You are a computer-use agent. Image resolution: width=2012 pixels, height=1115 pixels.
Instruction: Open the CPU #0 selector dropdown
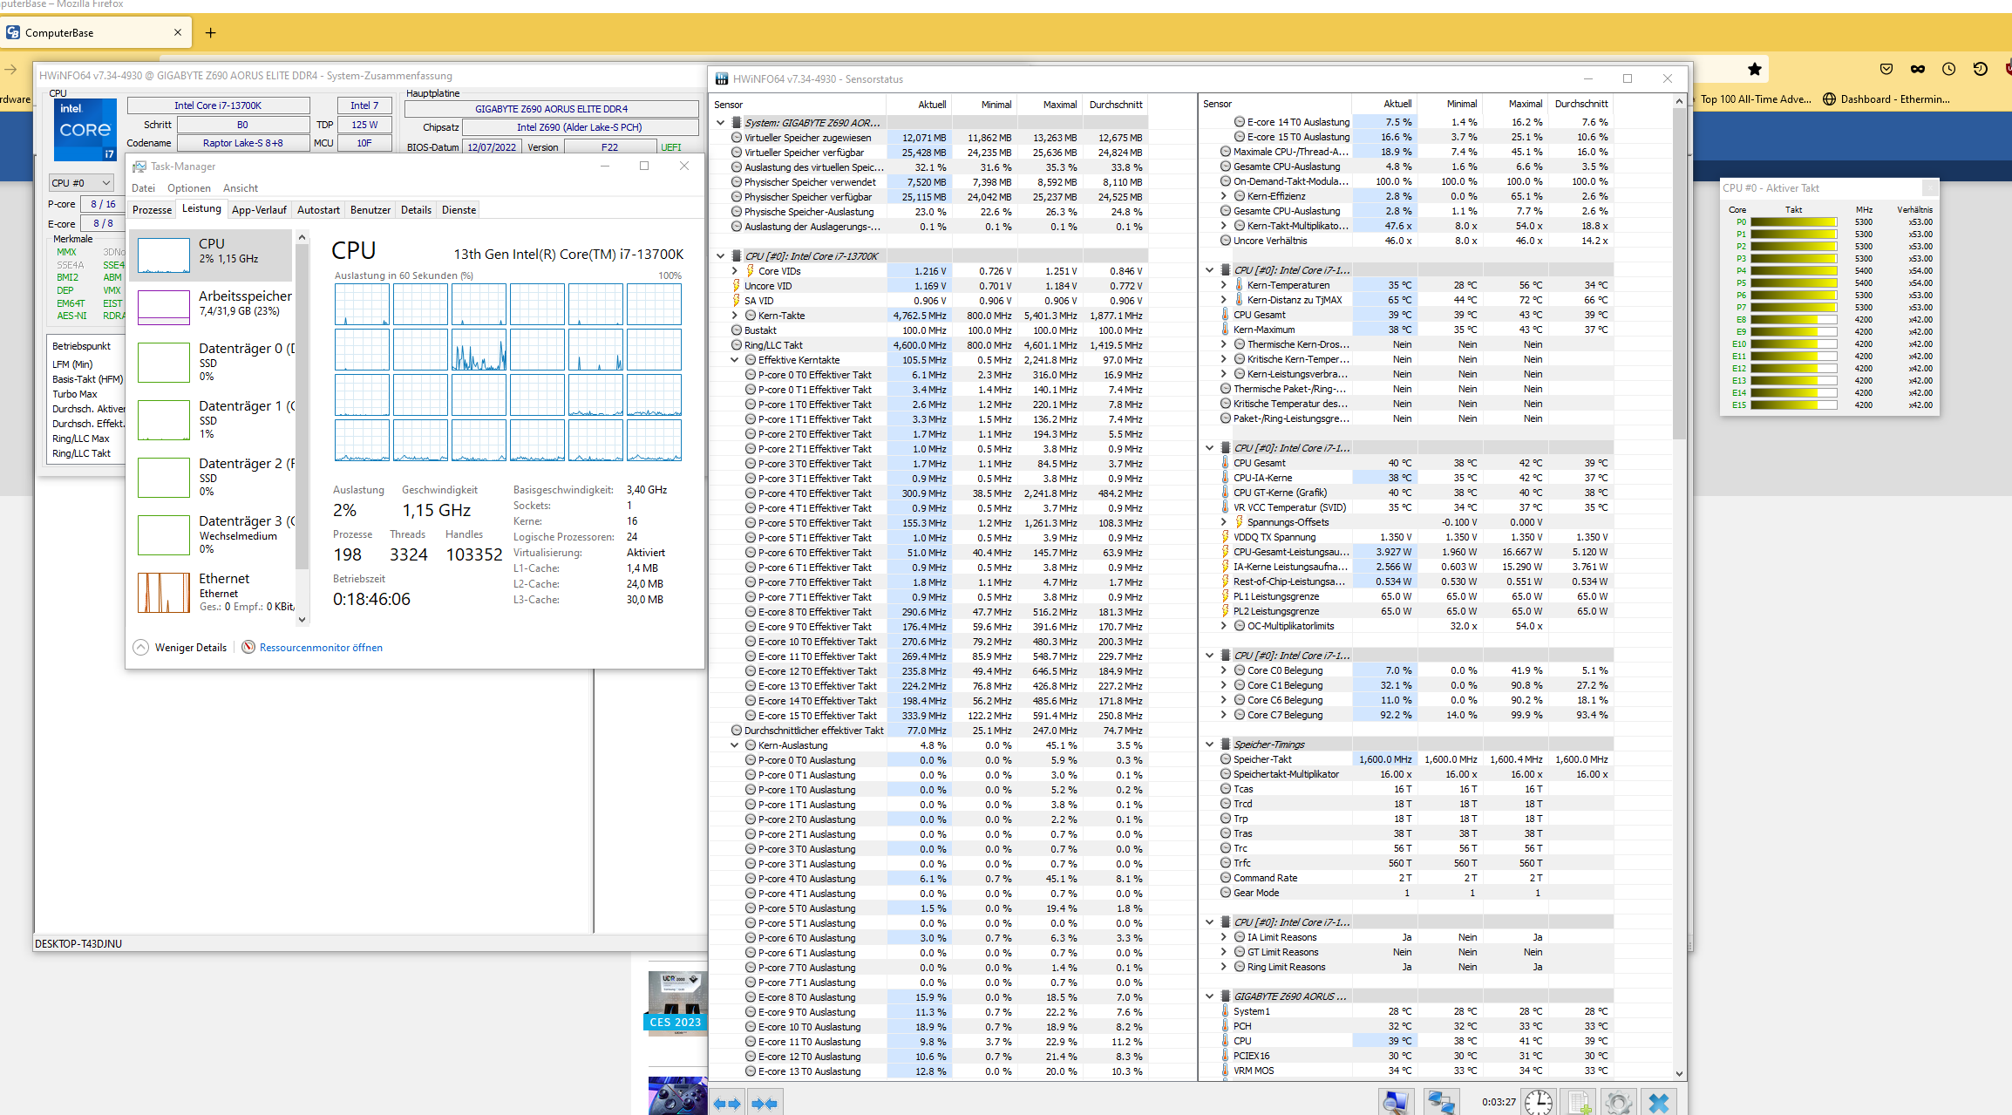(x=81, y=183)
